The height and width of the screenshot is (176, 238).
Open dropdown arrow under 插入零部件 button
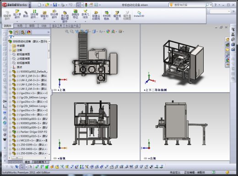click(x=17, y=21)
